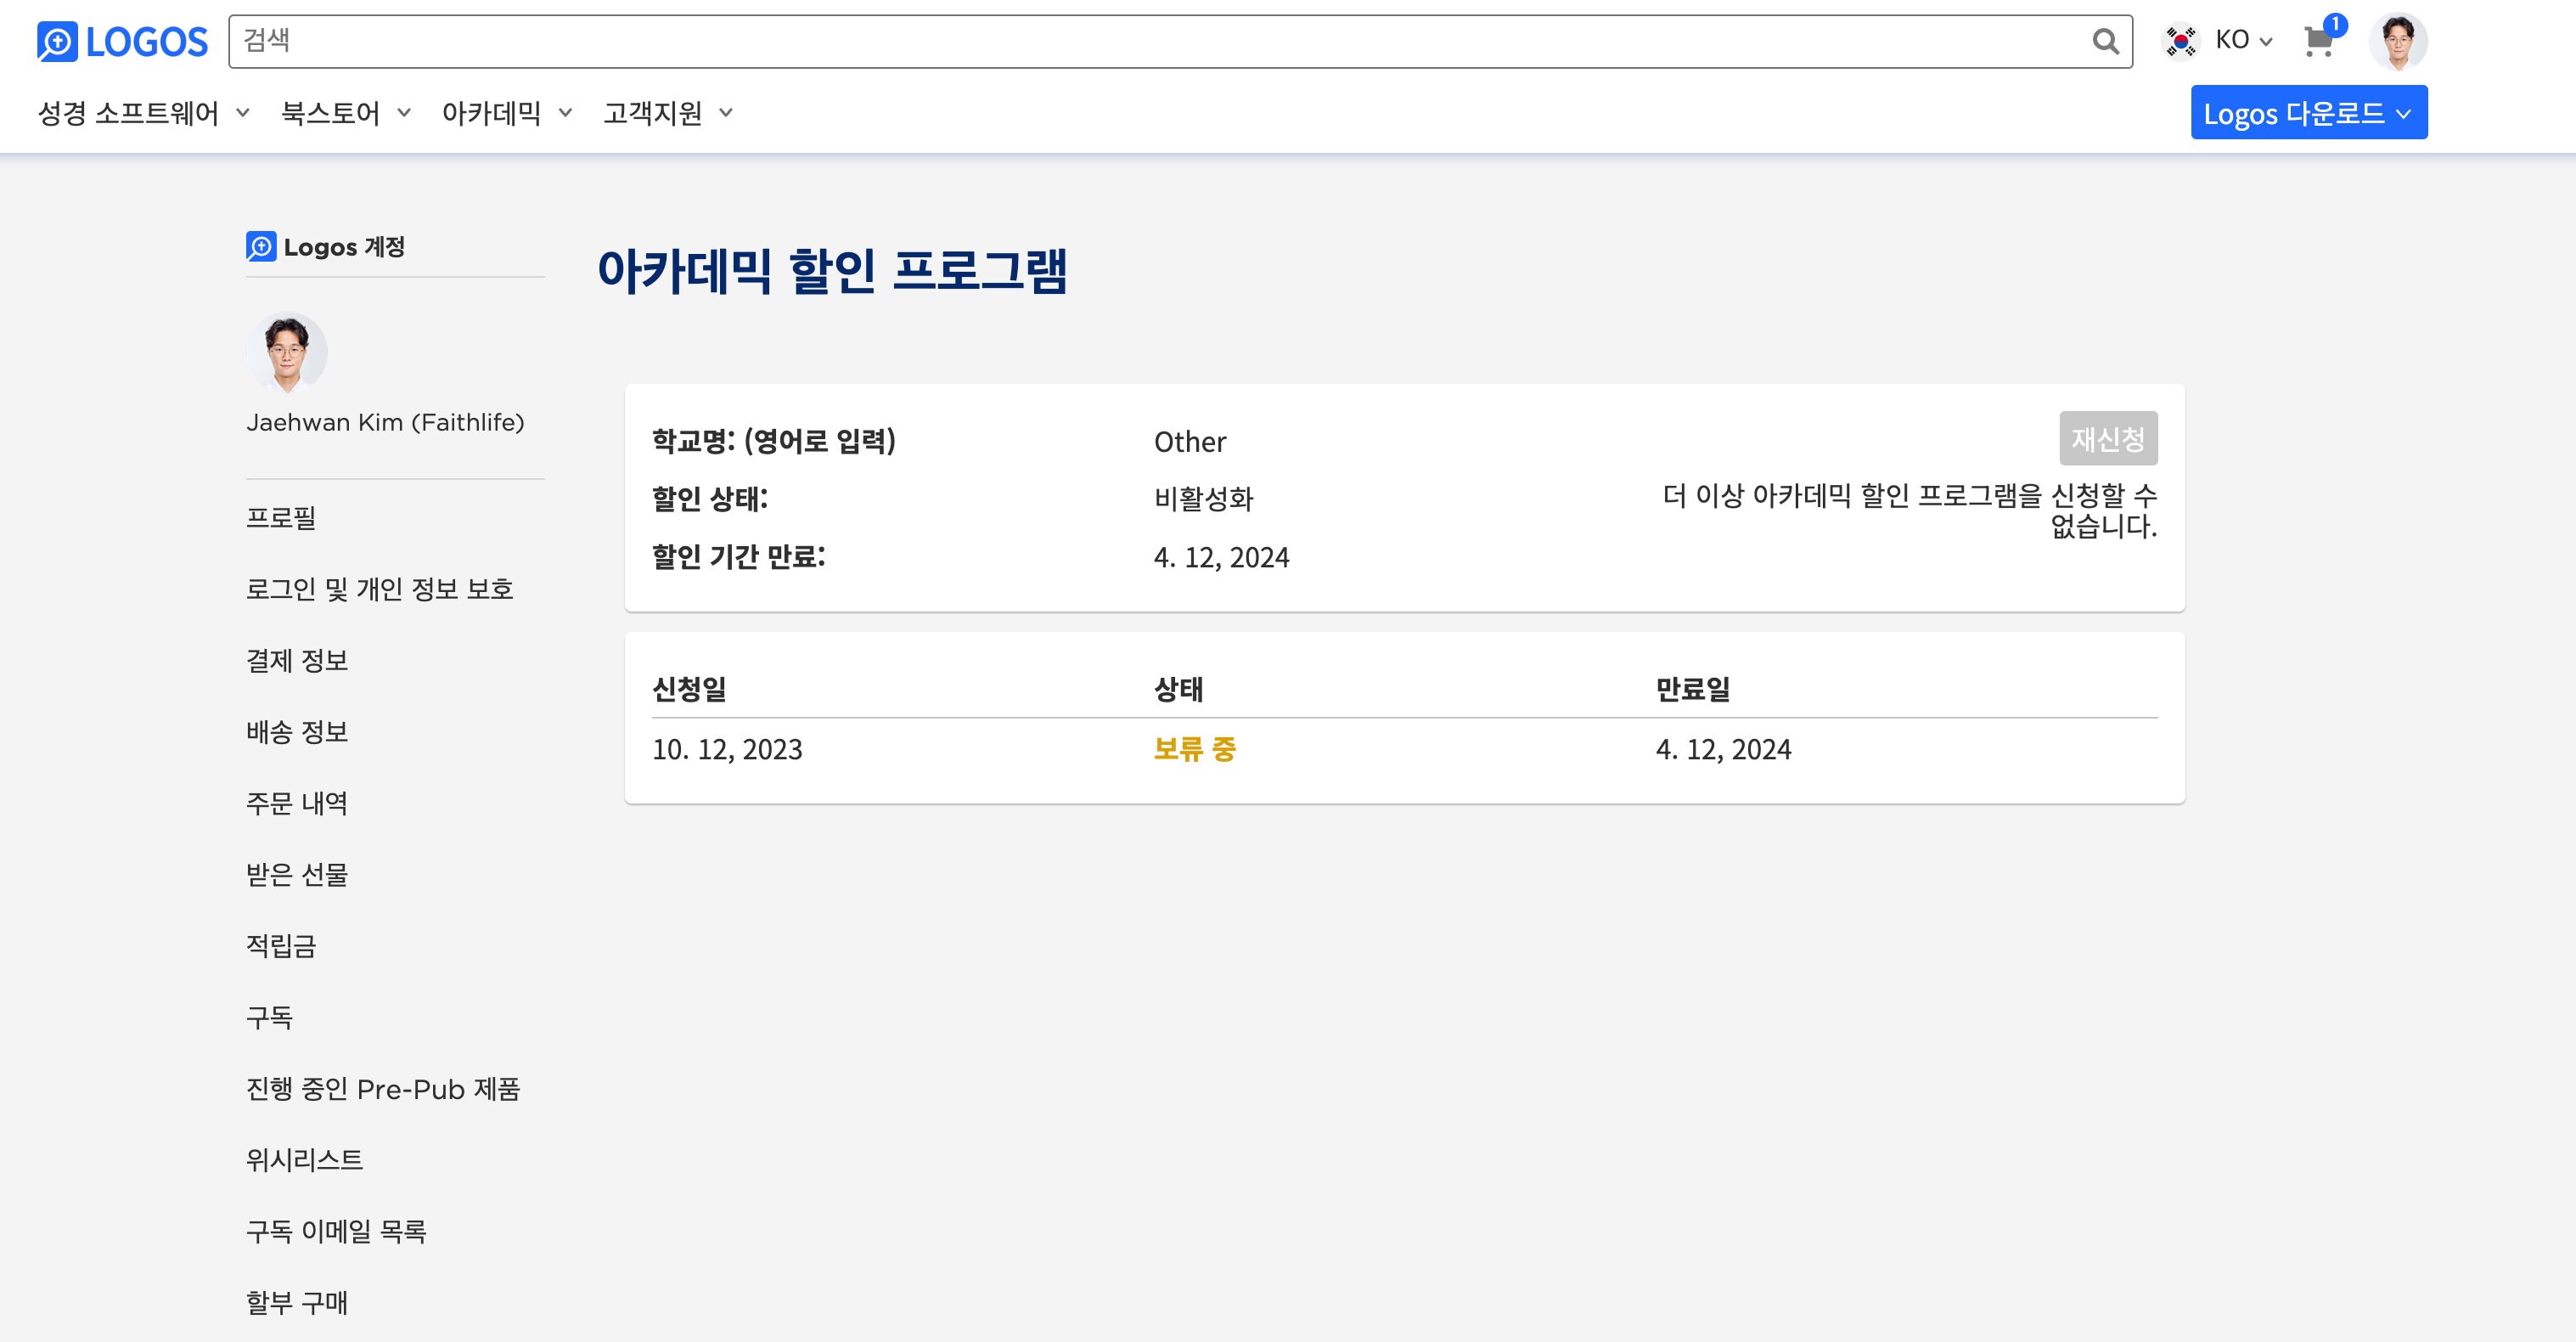Click the Jaehwan Kim (Faithlife) name

[x=385, y=422]
